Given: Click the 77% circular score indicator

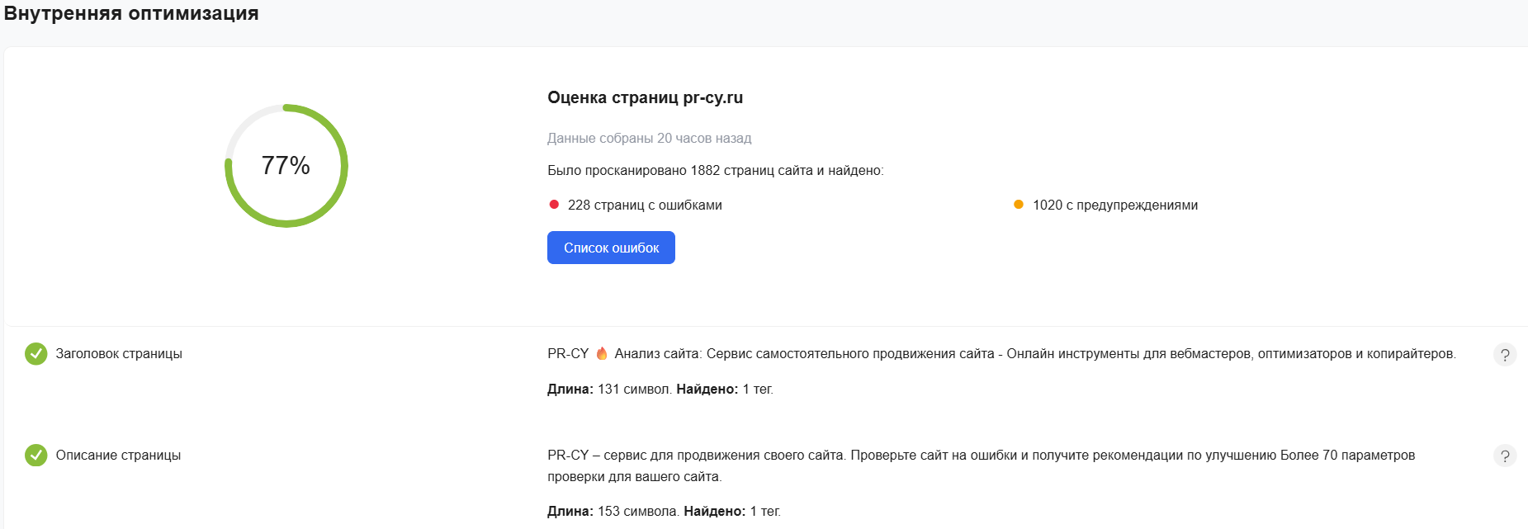Looking at the screenshot, I should pyautogui.click(x=286, y=166).
